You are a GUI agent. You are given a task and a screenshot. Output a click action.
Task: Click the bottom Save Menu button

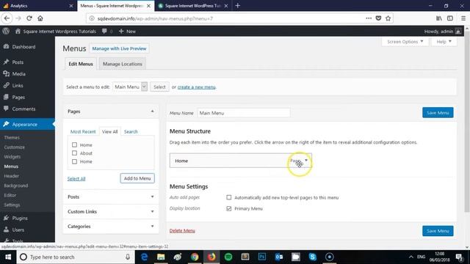[x=438, y=231]
